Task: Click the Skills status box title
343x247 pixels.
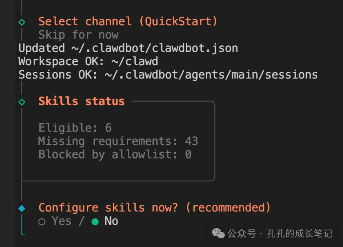Action: click(x=81, y=101)
